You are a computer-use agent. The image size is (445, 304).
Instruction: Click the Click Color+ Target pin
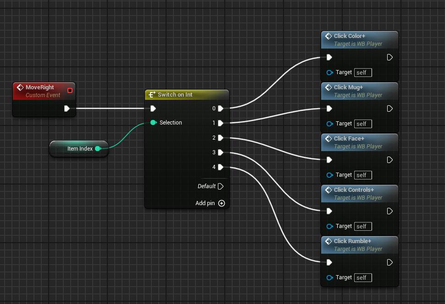[329, 72]
